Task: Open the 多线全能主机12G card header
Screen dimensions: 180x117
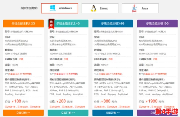Action: [157, 23]
